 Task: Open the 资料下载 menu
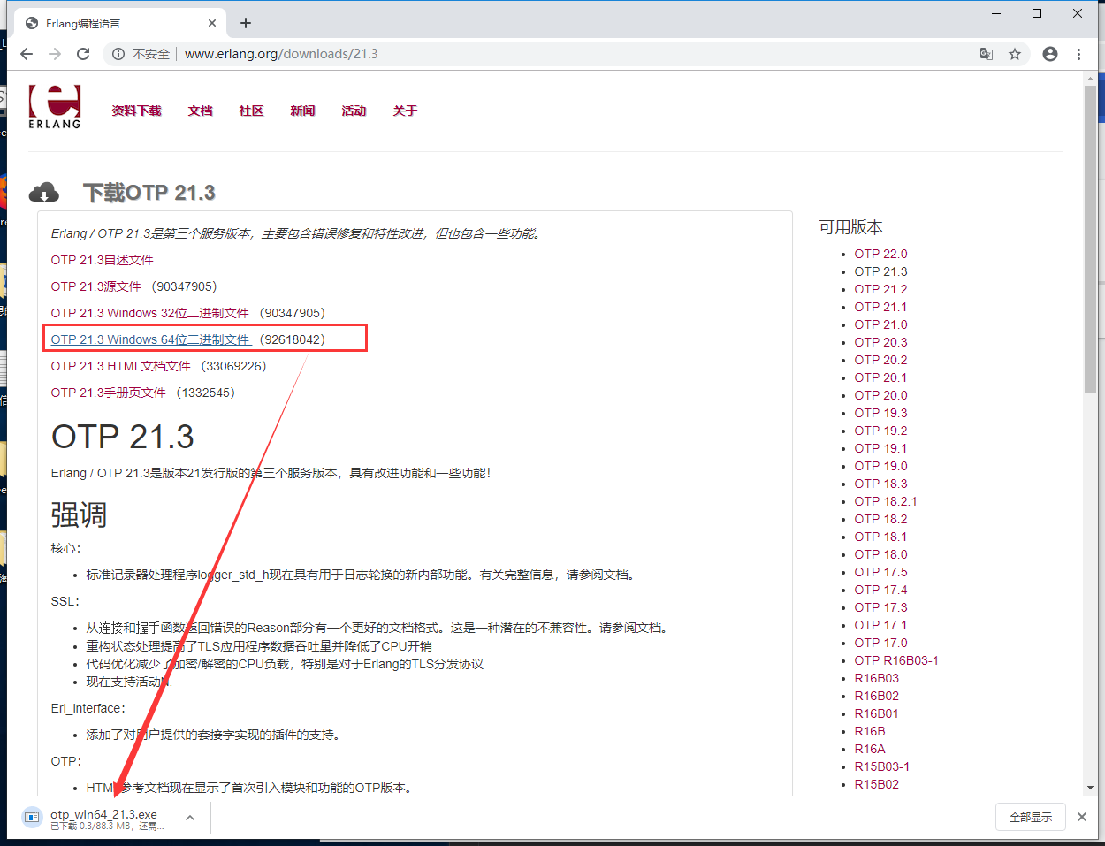136,111
